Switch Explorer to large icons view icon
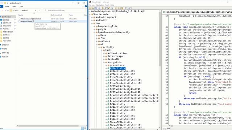 [85, 128]
